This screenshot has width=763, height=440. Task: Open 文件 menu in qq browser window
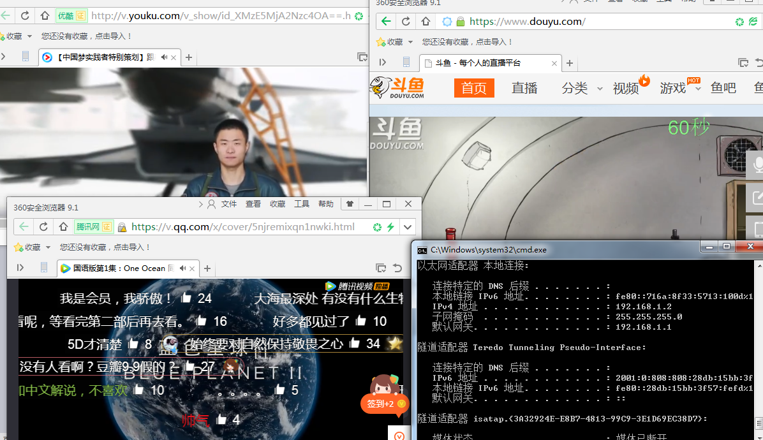coord(228,204)
